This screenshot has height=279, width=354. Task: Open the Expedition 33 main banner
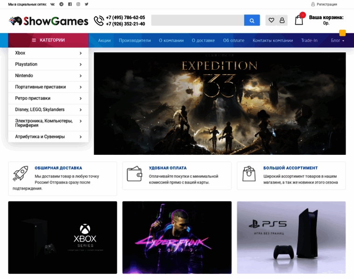[x=220, y=103]
